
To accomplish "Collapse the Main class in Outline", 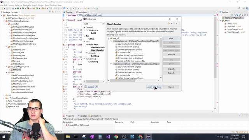I will click(x=221, y=21).
